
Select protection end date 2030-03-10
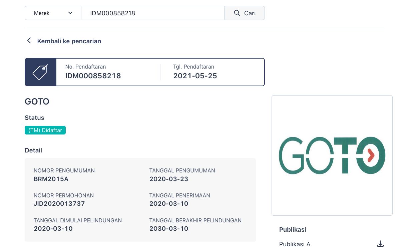(169, 228)
